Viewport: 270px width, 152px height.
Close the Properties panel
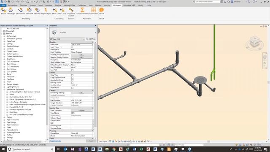(x=96, y=25)
